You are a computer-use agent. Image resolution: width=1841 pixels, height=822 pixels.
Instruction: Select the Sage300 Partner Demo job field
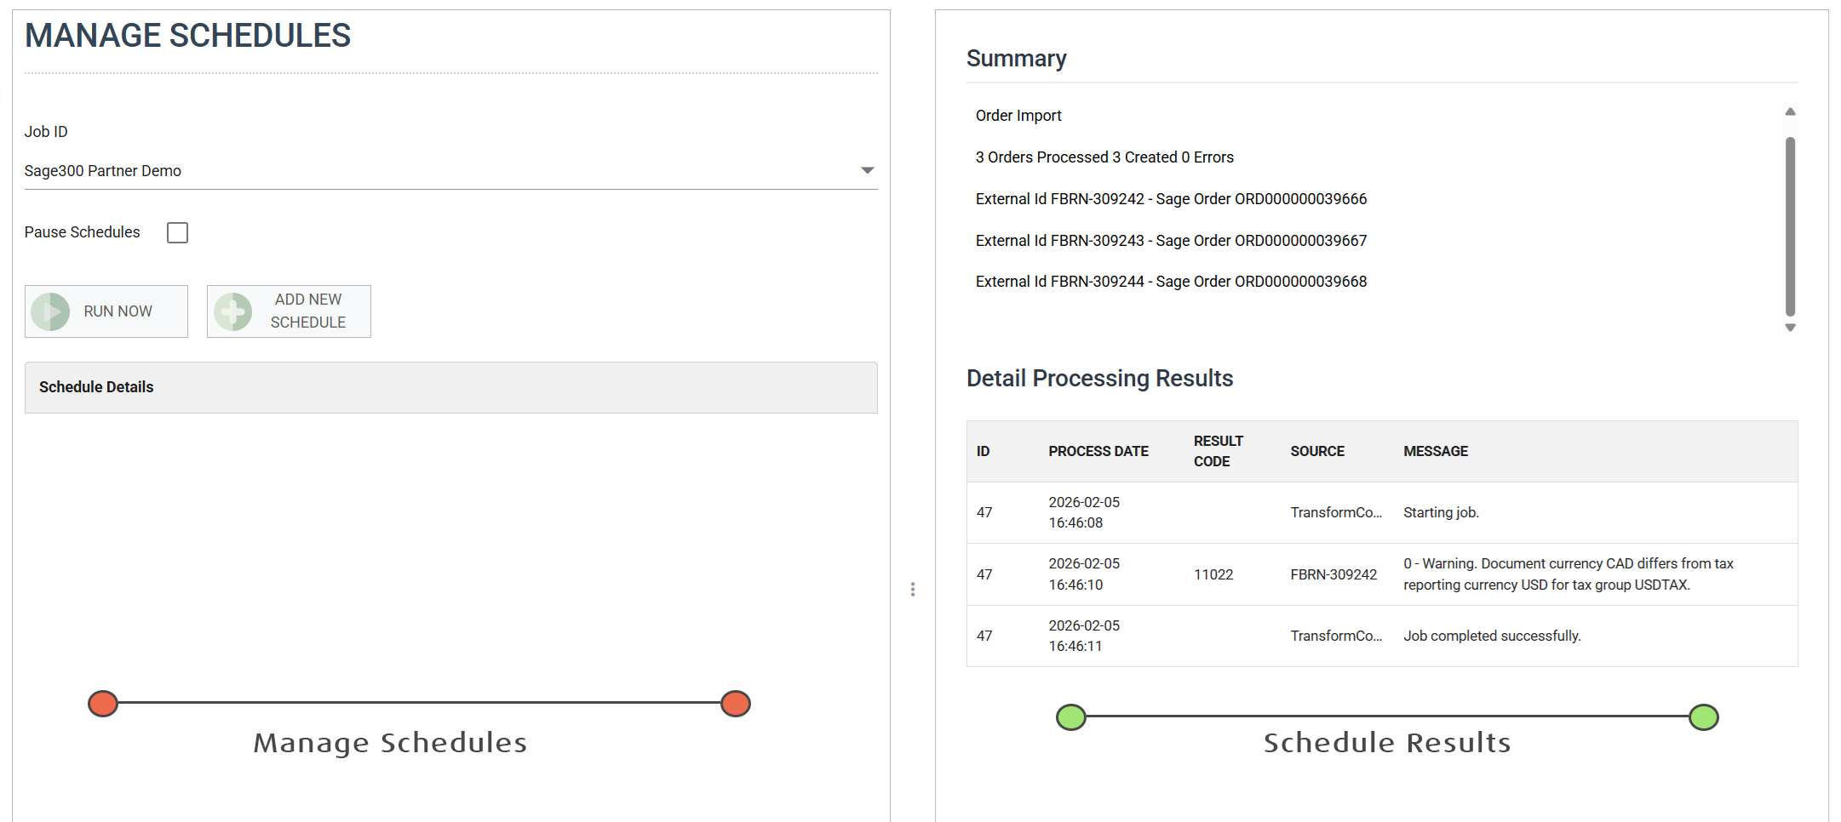(426, 171)
